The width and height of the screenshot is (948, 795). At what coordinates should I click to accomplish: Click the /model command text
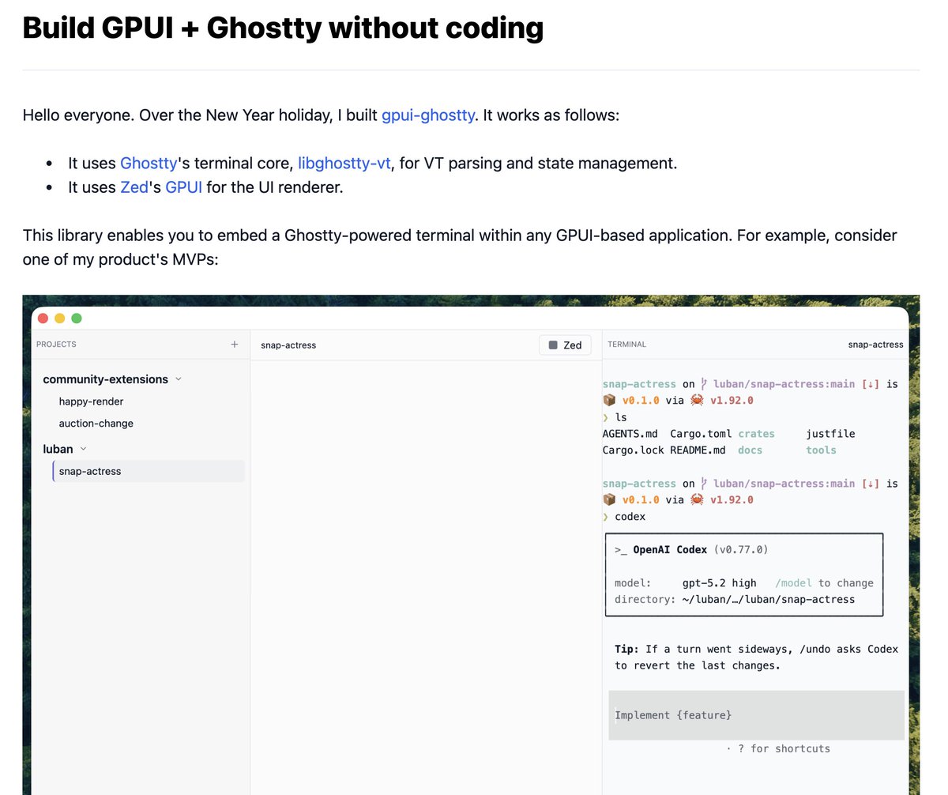click(793, 583)
